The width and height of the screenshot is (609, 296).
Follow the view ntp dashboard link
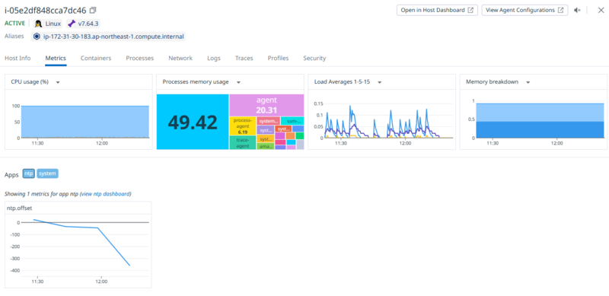105,194
